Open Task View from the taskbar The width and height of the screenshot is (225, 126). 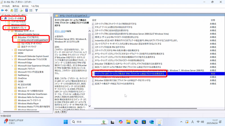pos(113,122)
